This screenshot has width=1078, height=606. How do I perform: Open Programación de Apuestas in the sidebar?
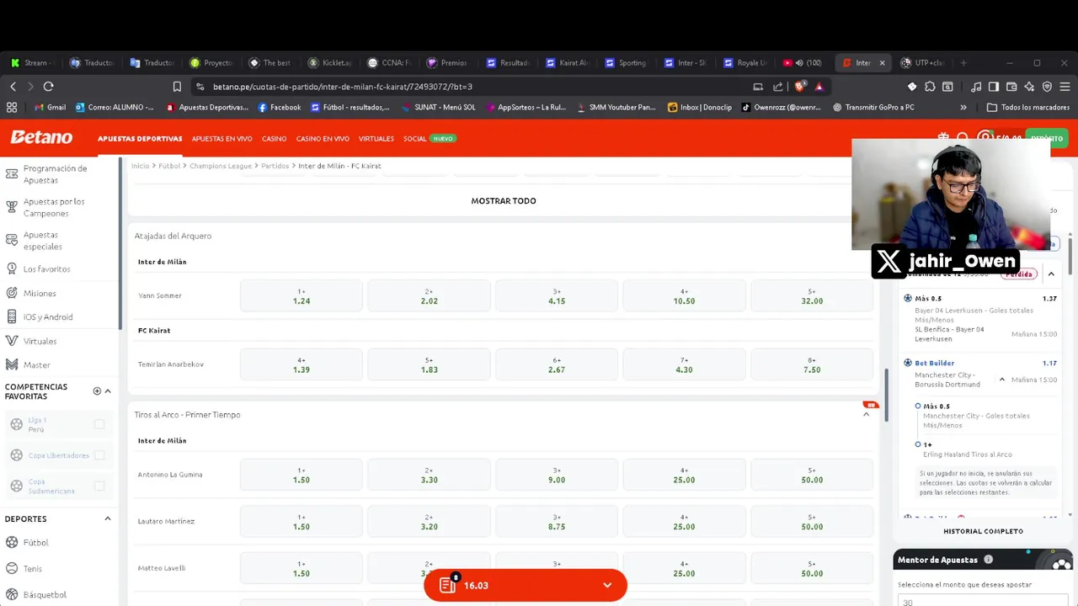pyautogui.click(x=55, y=174)
